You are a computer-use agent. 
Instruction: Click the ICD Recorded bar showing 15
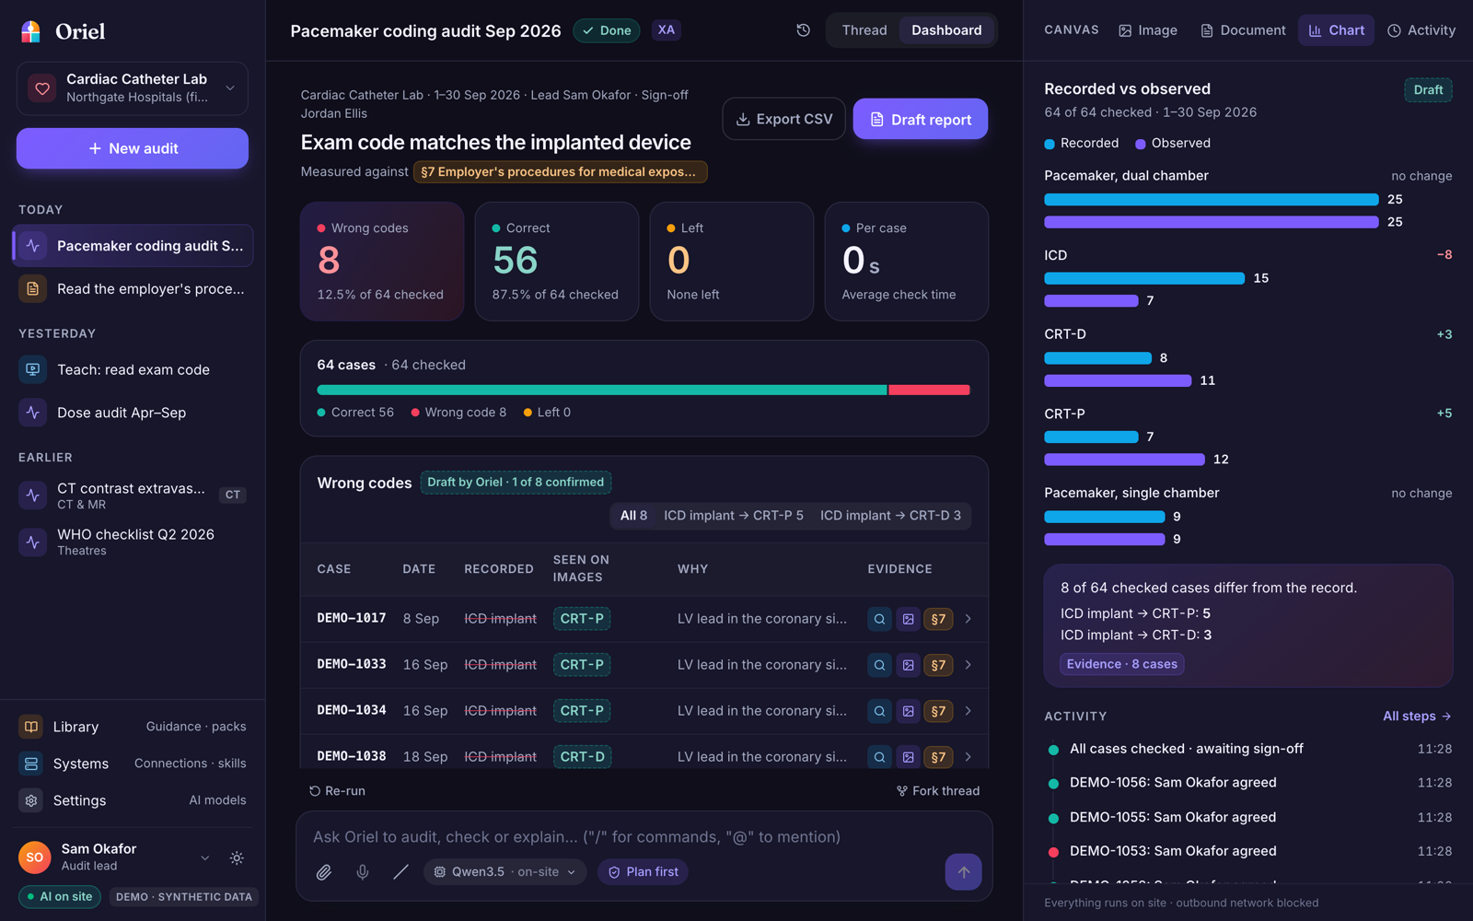(1144, 278)
